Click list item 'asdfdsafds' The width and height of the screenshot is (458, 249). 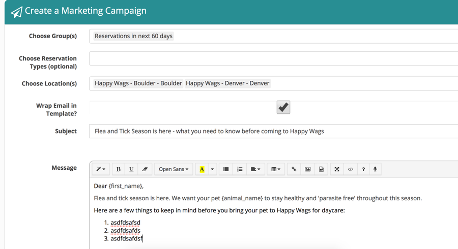tap(125, 230)
